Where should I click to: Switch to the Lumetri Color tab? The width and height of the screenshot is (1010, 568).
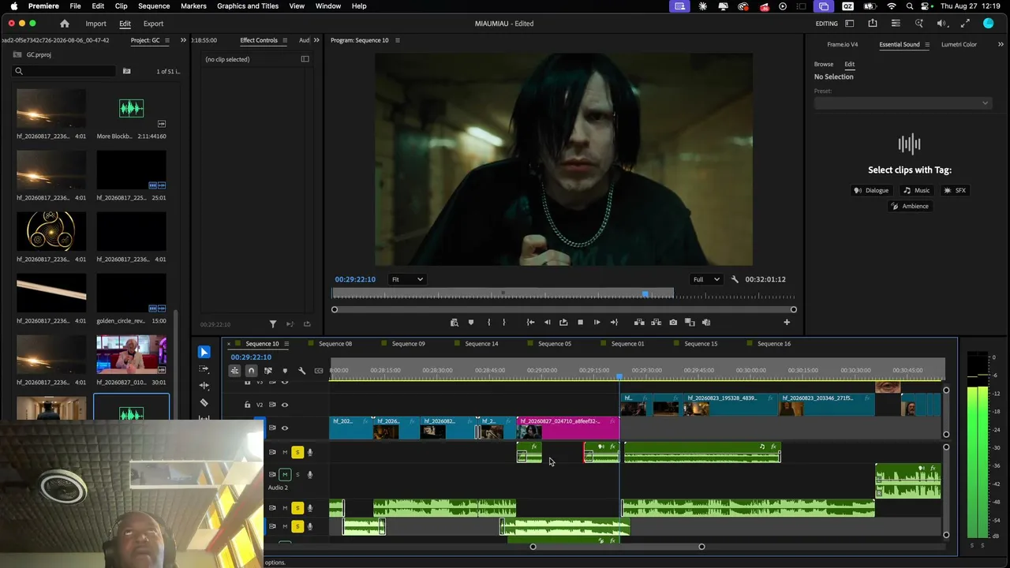(959, 44)
